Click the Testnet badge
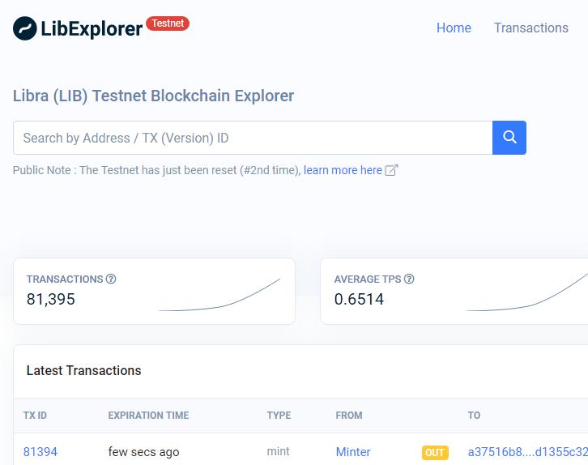This screenshot has height=465, width=588. [x=168, y=23]
